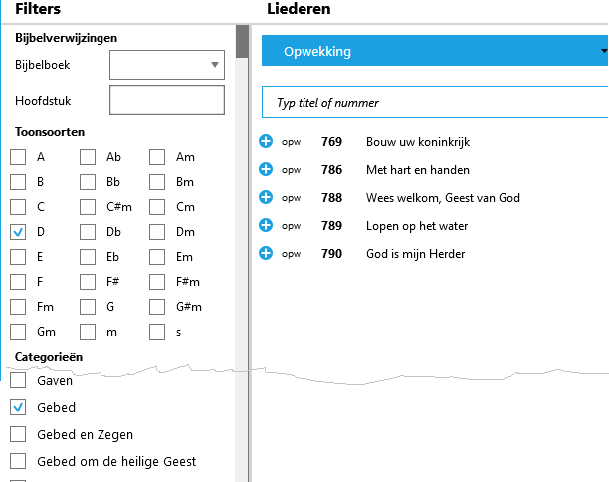Uncheck the Gebed category
Viewport: 609px width, 482px height.
coord(18,407)
